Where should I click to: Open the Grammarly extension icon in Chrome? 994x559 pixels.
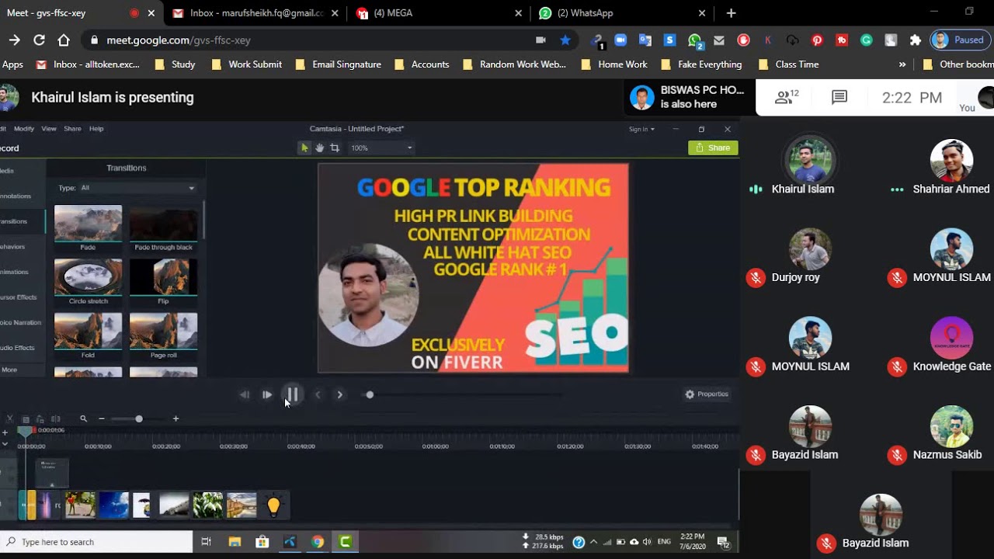(x=866, y=40)
